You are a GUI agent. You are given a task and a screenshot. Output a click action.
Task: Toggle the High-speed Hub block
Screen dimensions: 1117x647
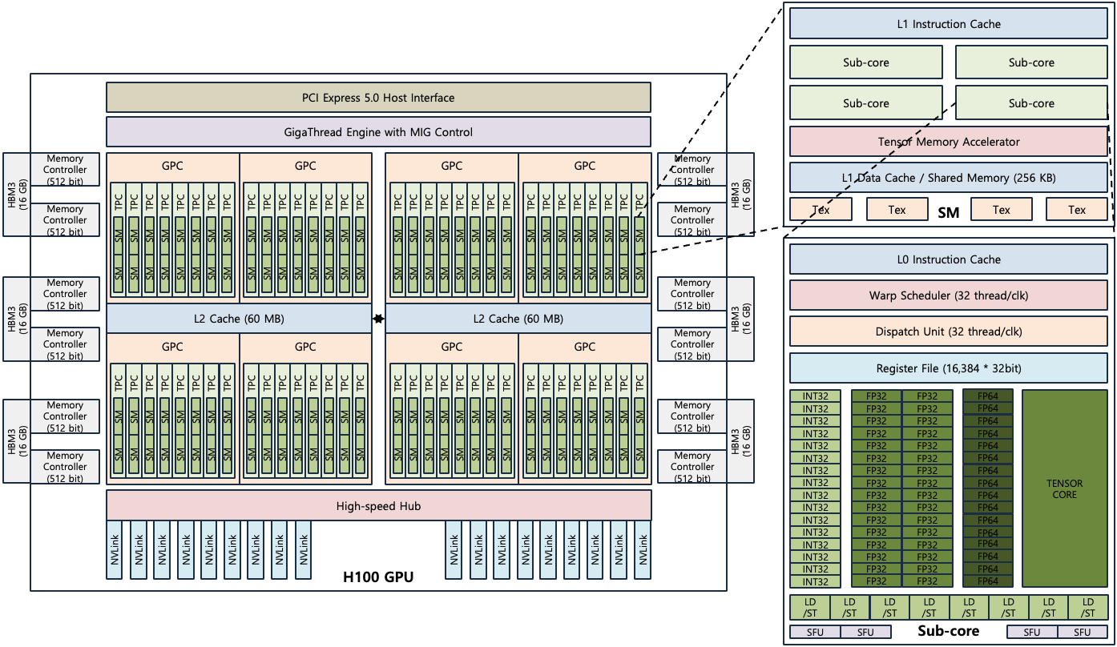tap(379, 505)
